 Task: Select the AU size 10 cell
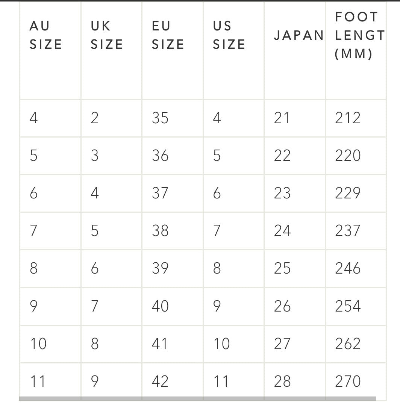click(38, 344)
